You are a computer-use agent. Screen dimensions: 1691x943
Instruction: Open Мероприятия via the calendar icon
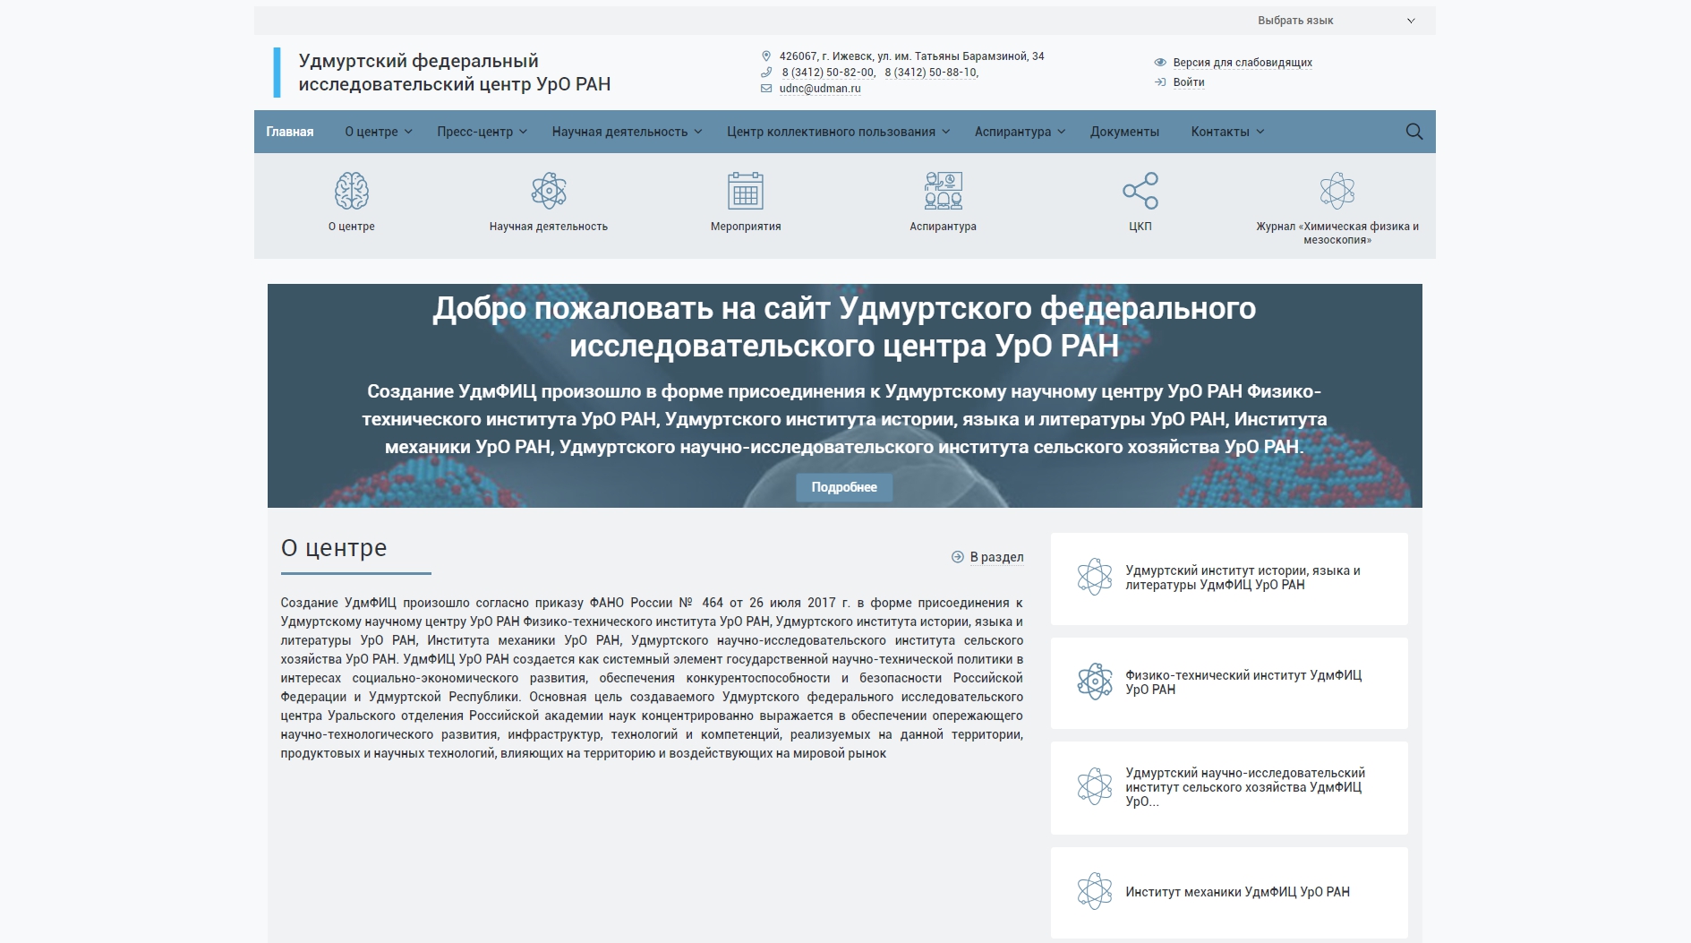tap(744, 191)
